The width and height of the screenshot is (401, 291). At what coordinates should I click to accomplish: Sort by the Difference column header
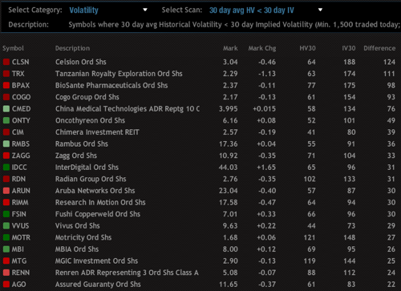[379, 48]
